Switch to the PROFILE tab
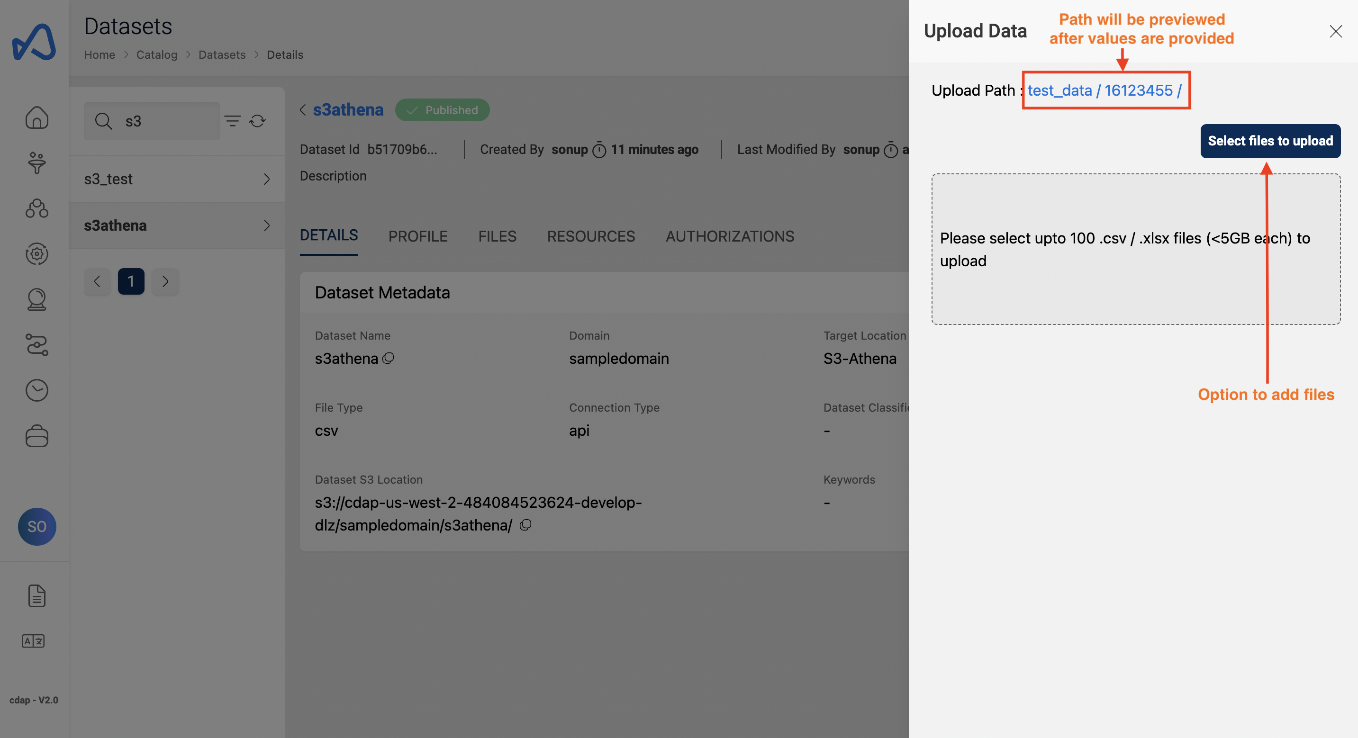This screenshot has height=738, width=1358. (417, 236)
